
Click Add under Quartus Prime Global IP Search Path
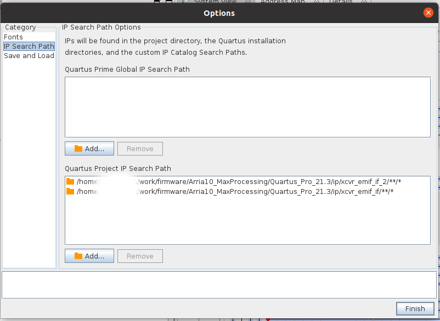89,148
